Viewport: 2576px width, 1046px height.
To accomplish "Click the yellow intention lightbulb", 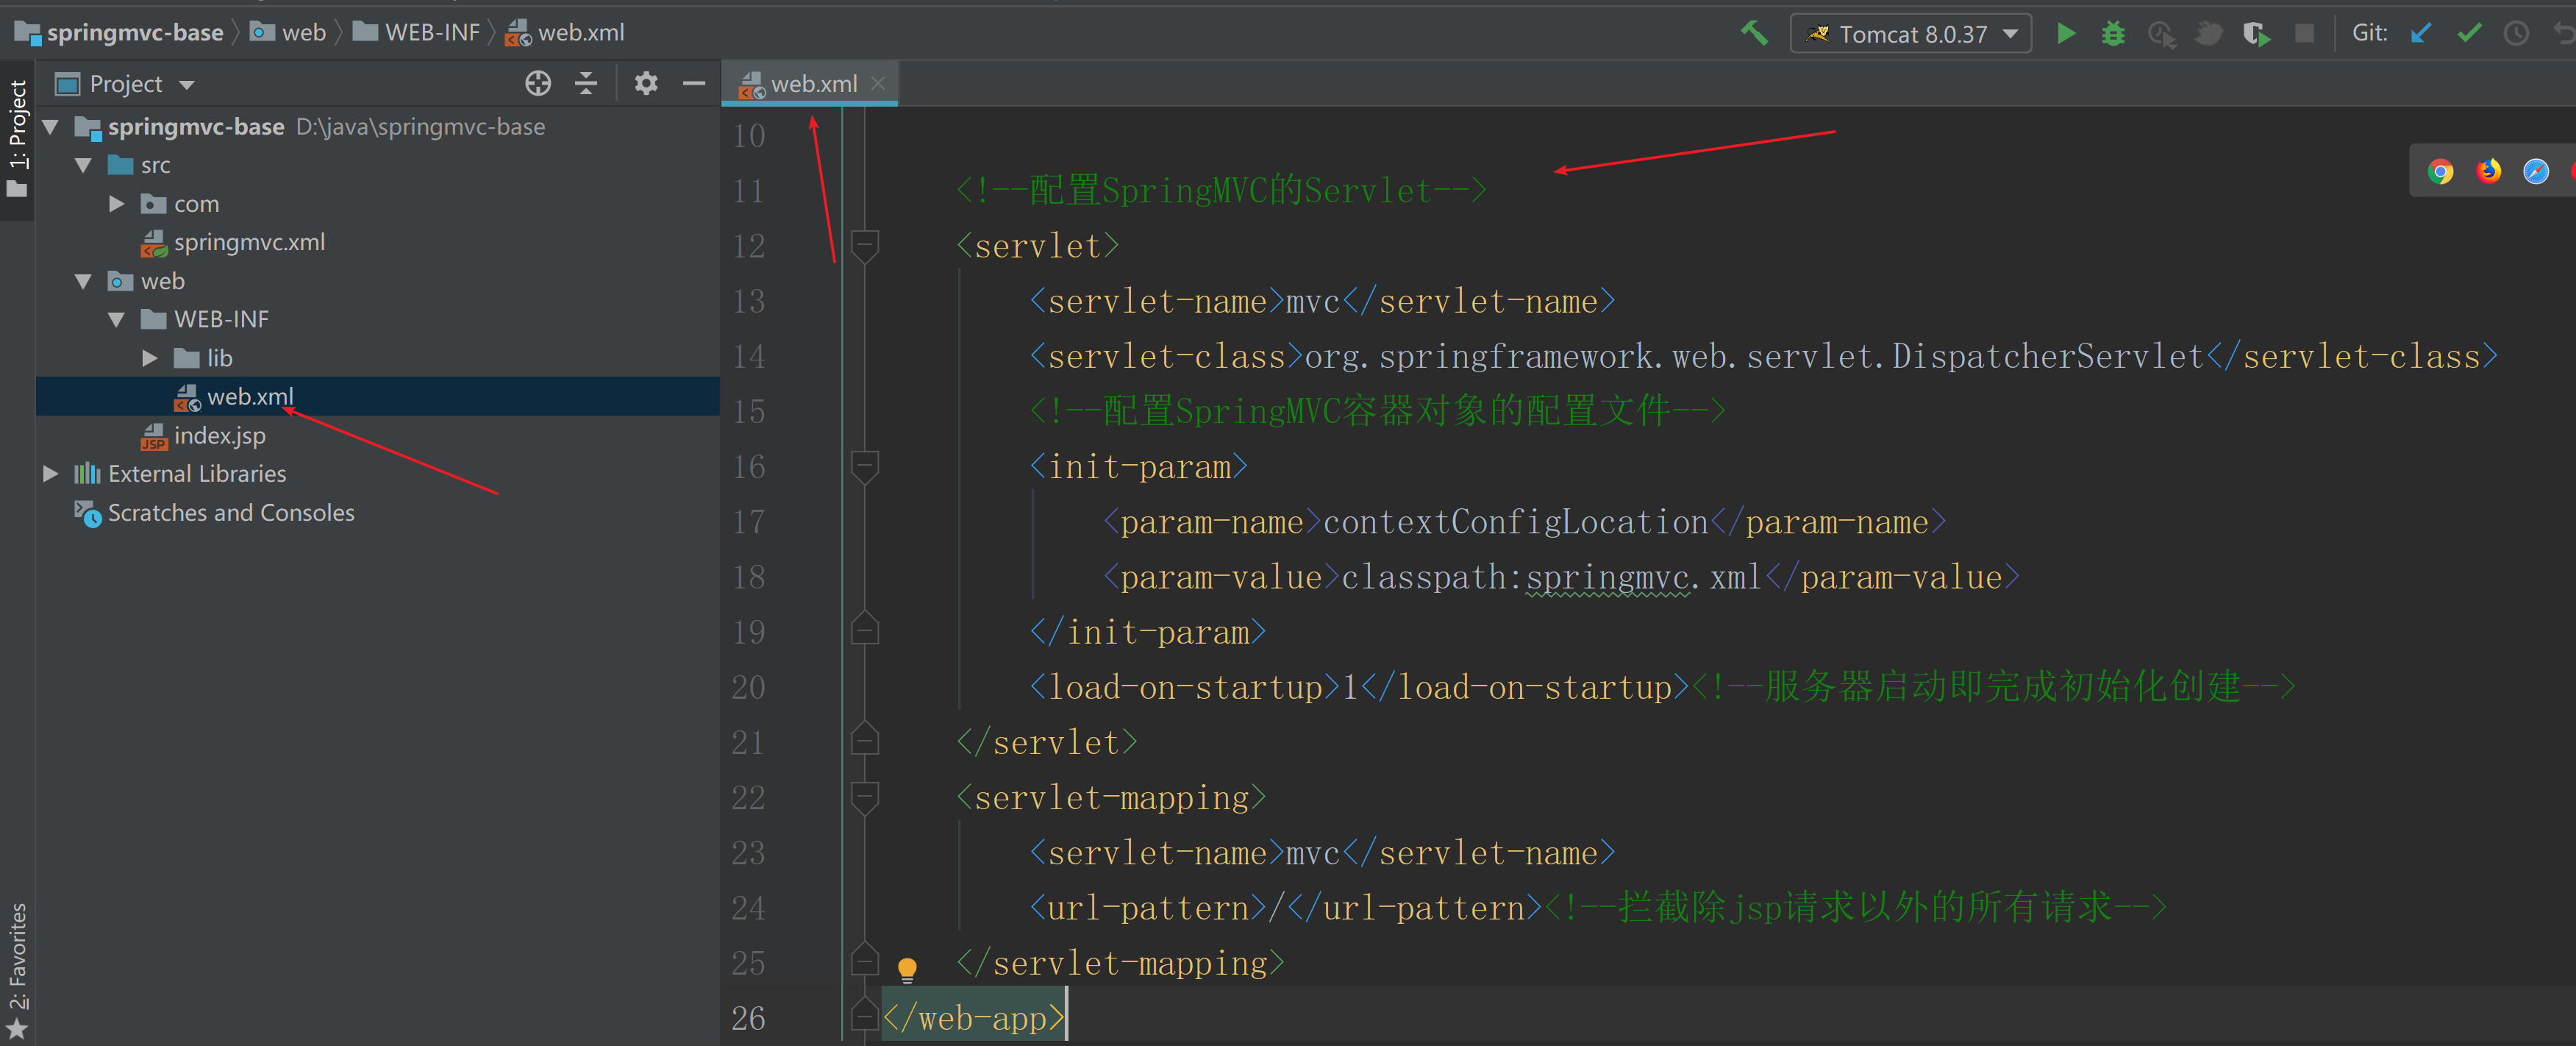I will [x=907, y=968].
